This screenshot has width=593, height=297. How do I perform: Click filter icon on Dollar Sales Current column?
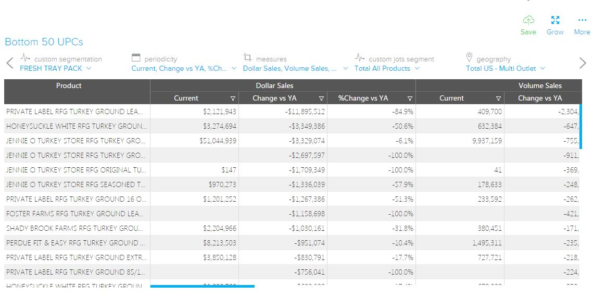[x=233, y=98]
